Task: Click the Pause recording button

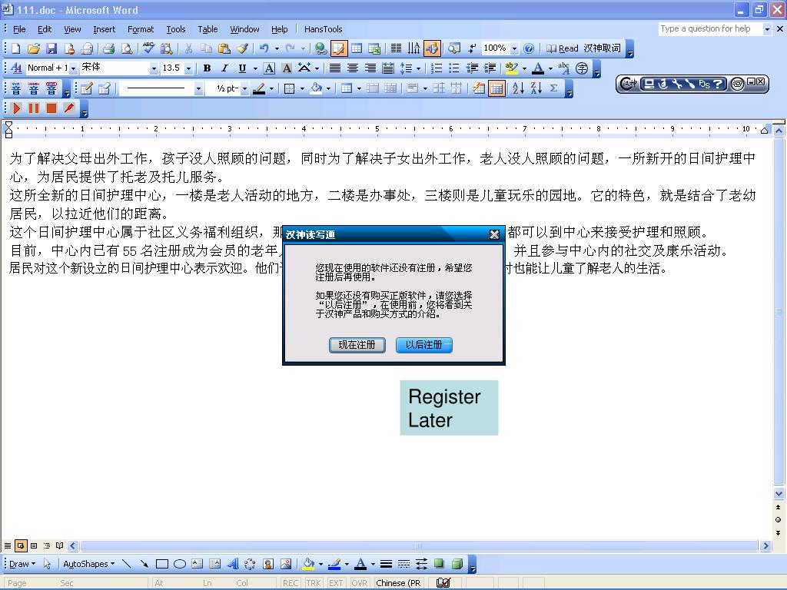Action: tap(34, 108)
